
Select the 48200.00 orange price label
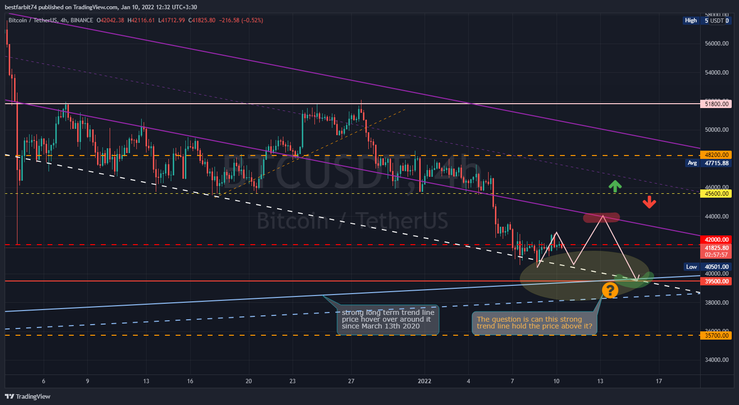click(716, 155)
